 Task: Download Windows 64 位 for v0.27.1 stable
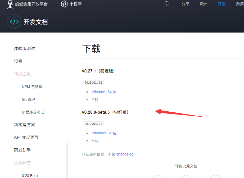(104, 92)
